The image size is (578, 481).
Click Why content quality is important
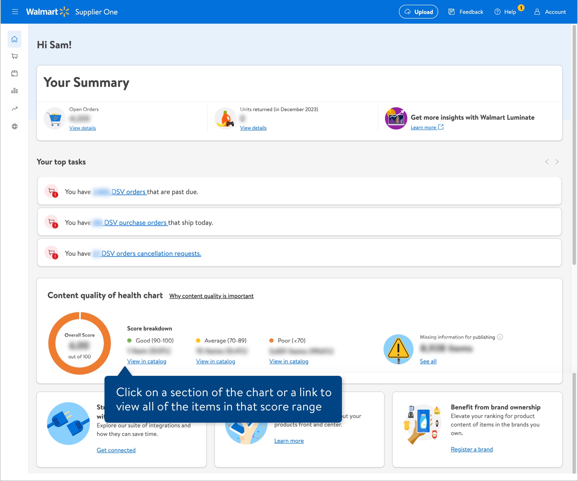tap(211, 296)
